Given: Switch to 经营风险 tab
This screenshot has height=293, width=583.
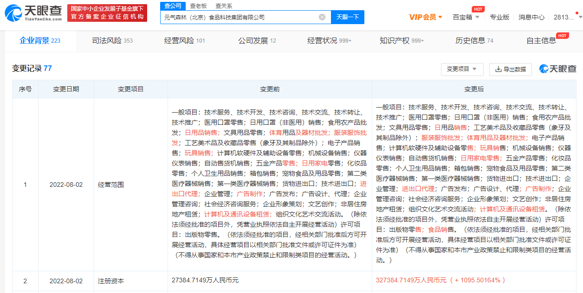Looking at the screenshot, I should click(x=184, y=41).
